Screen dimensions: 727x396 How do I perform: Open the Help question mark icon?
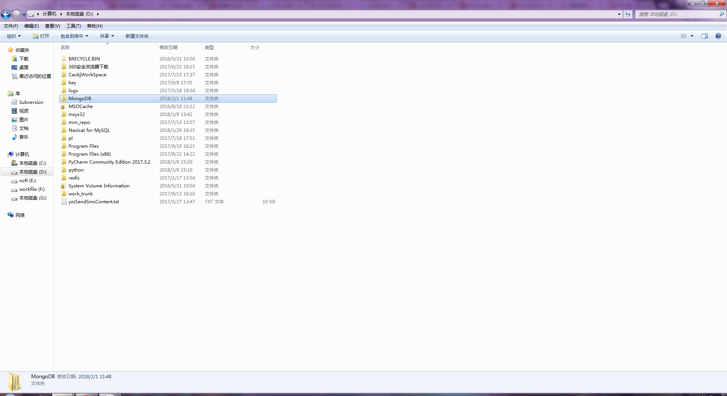(718, 36)
